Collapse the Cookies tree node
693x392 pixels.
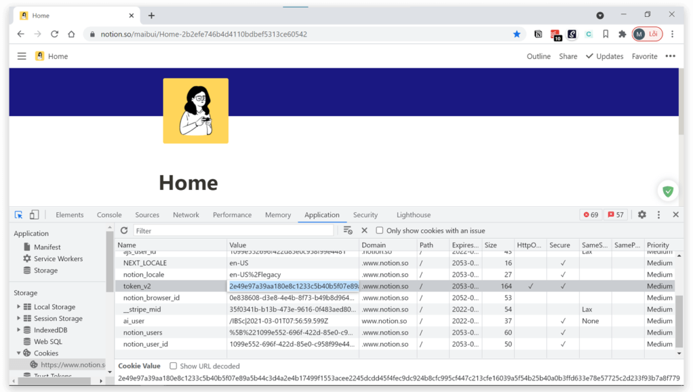[19, 353]
